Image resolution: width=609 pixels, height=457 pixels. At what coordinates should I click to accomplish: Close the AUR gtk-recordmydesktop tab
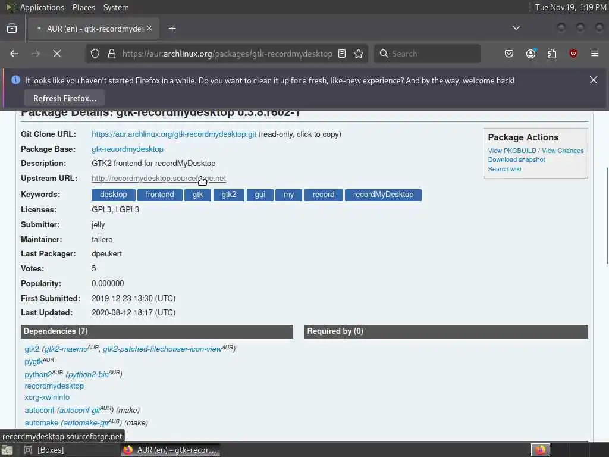(149, 29)
